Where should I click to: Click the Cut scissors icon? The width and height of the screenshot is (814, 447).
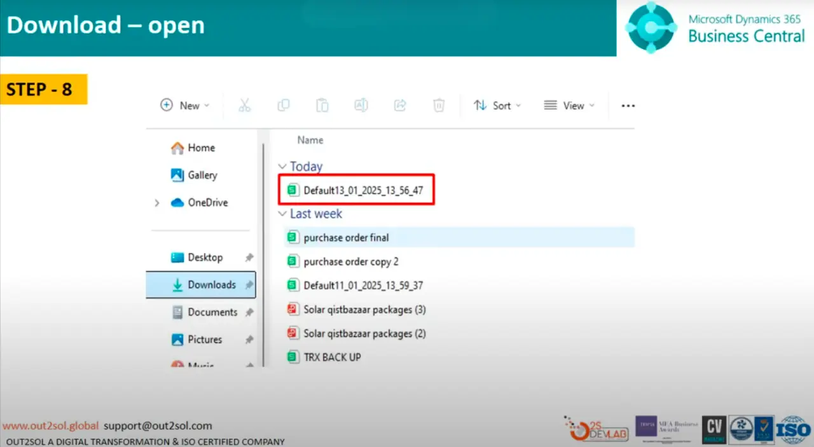245,106
